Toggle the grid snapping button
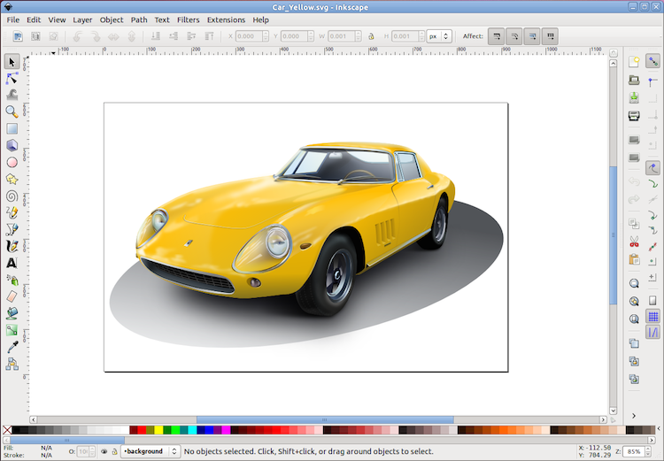This screenshot has height=461, width=664. click(x=653, y=316)
